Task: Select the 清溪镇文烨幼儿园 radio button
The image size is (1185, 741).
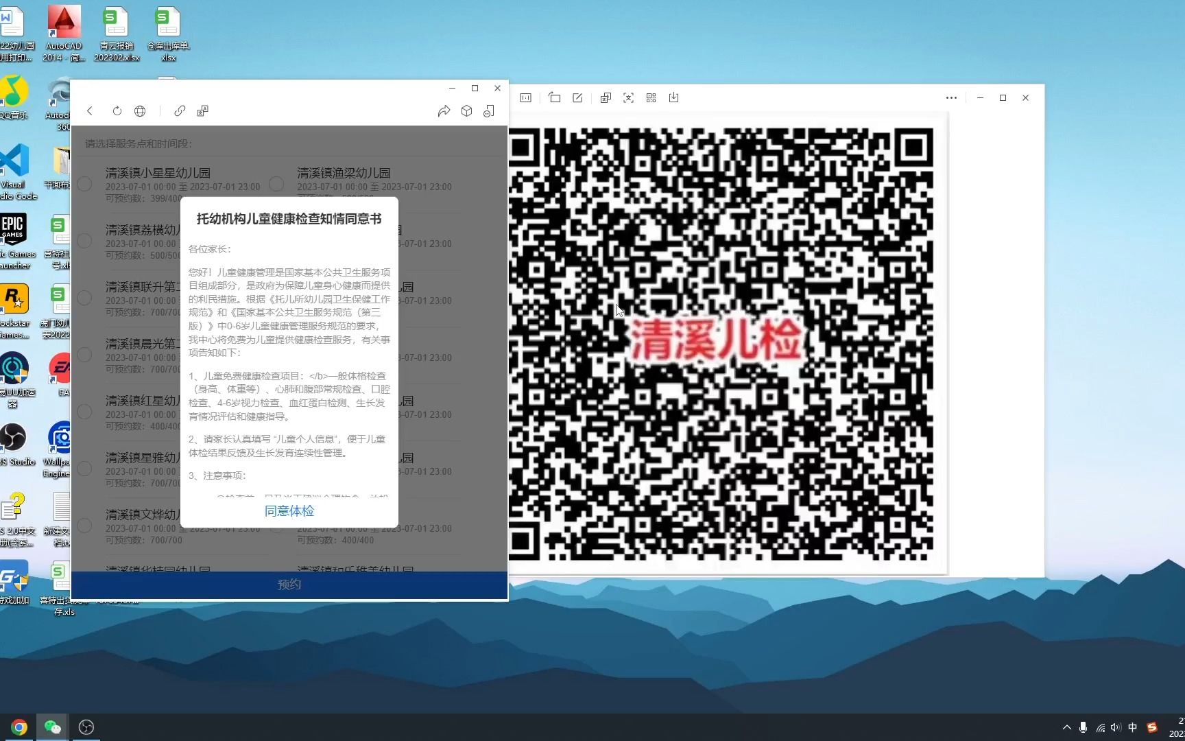Action: click(84, 526)
